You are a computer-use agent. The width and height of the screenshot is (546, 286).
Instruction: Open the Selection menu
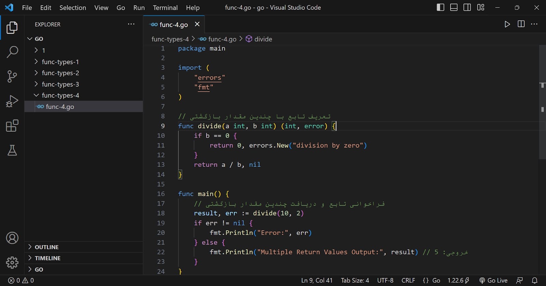point(73,7)
